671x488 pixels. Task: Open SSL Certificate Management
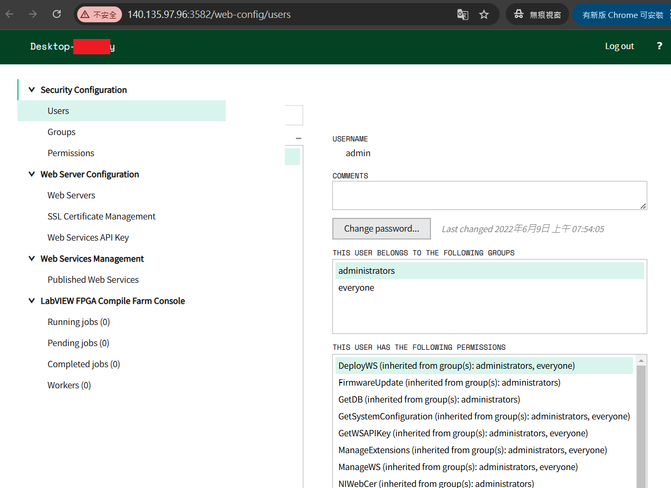tap(101, 216)
